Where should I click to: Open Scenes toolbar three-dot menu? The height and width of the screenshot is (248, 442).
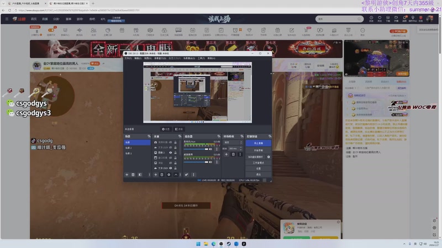pyautogui.click(x=149, y=175)
